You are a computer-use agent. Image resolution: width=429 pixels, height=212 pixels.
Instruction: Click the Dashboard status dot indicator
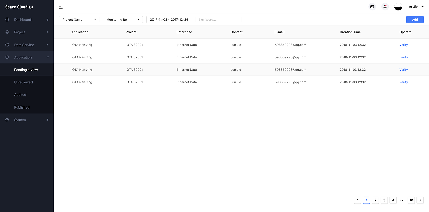coord(47,20)
